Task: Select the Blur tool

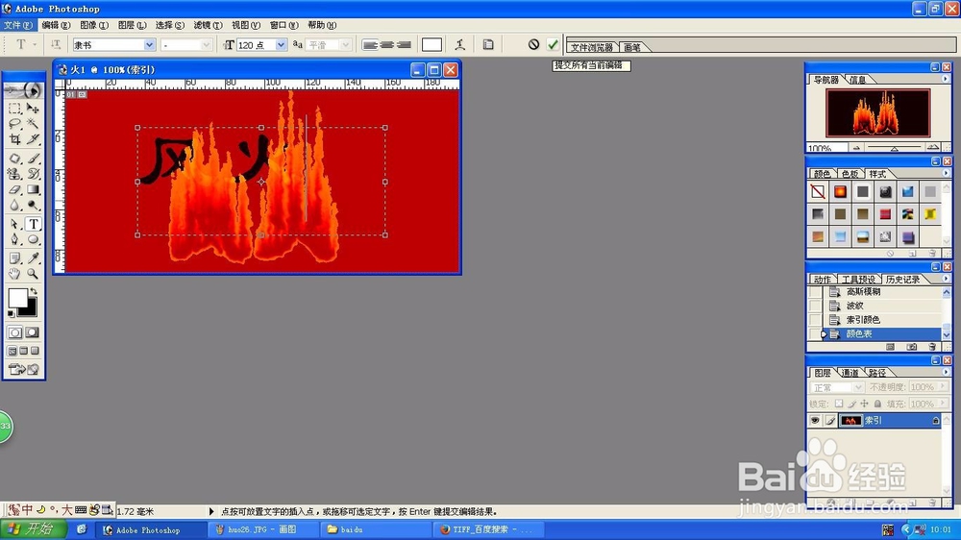Action: [14, 205]
